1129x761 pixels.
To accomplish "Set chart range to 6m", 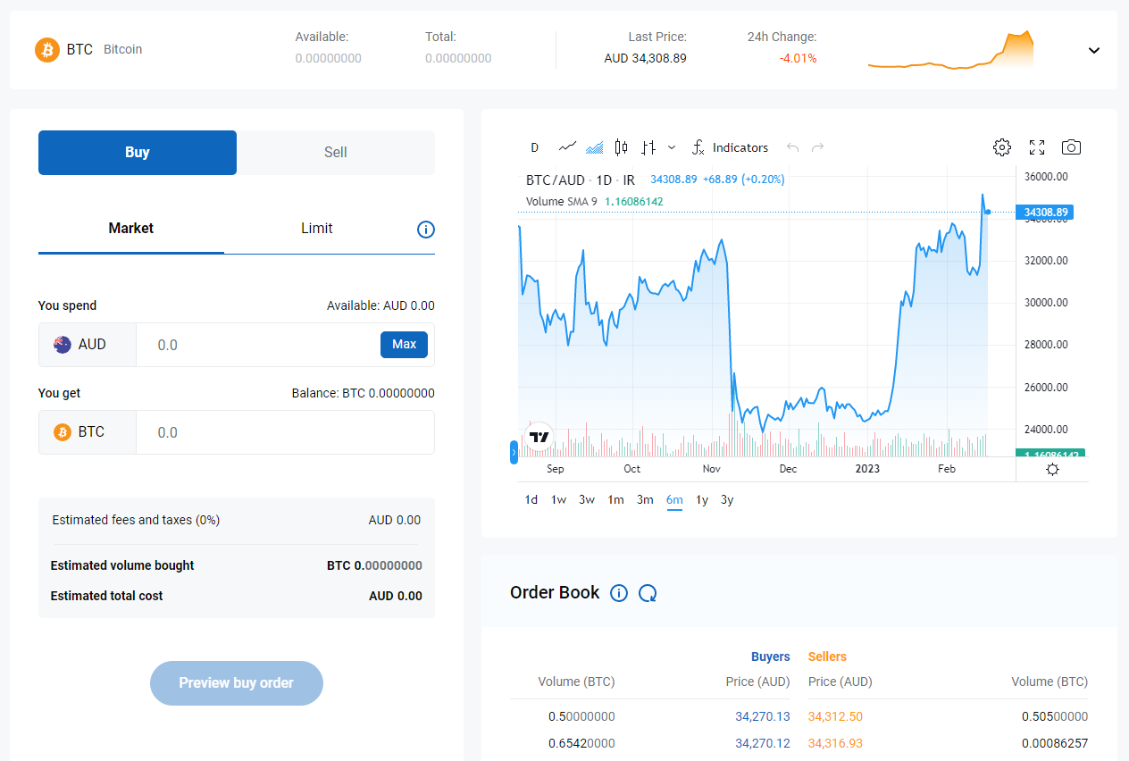I will [x=674, y=500].
